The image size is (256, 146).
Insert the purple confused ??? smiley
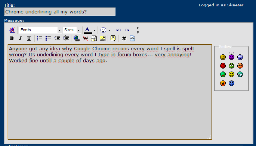(x=231, y=56)
